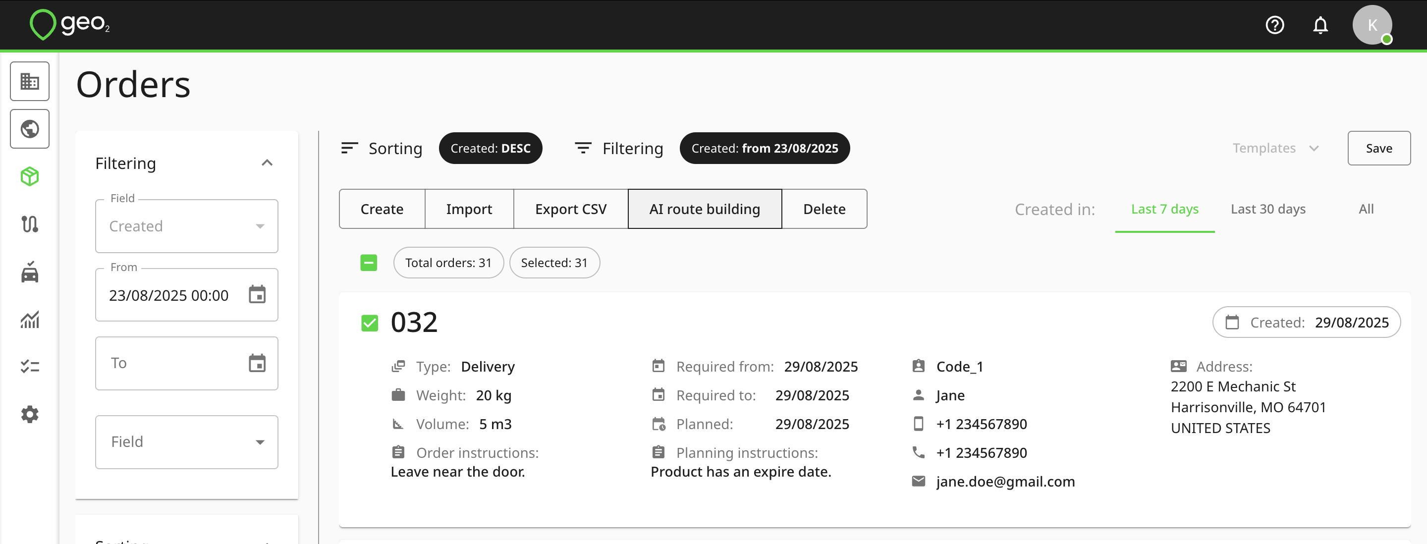The height and width of the screenshot is (544, 1427).
Task: Toggle the select-all orders checkbox
Action: [x=368, y=263]
